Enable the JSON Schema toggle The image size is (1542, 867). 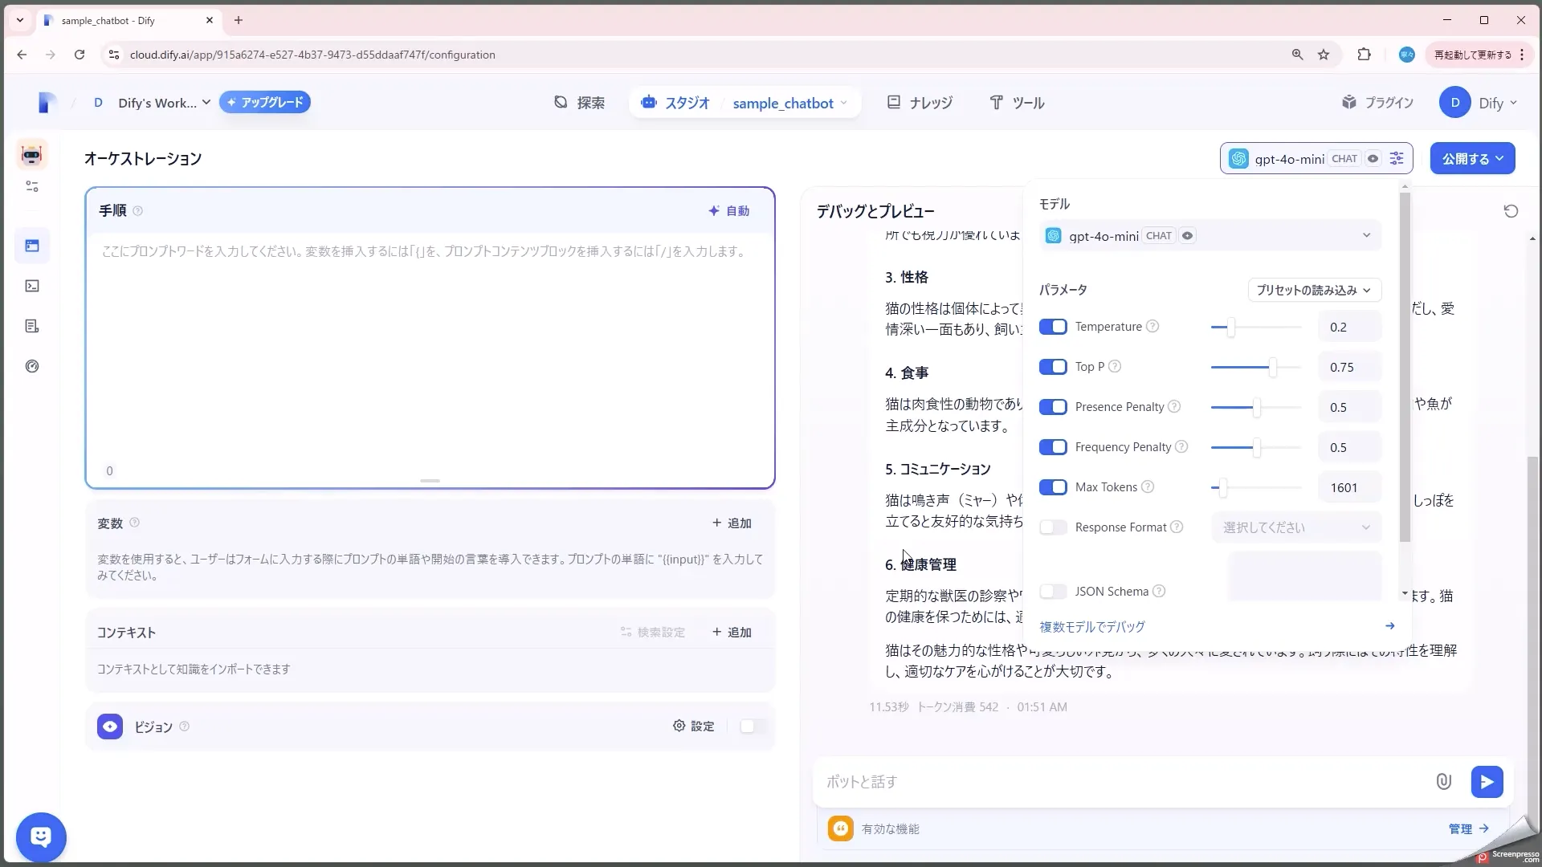pos(1053,591)
